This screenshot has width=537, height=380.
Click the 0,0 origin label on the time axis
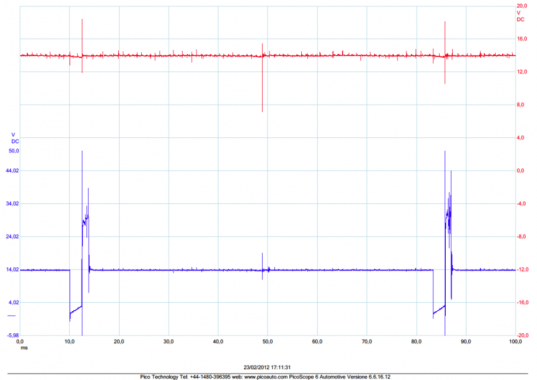(x=20, y=341)
